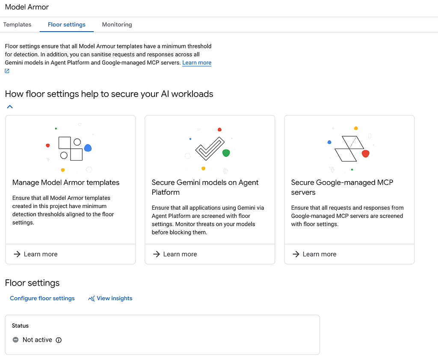This screenshot has width=438, height=360.
Task: Click the info icon next to Not active
Action: coord(59,340)
